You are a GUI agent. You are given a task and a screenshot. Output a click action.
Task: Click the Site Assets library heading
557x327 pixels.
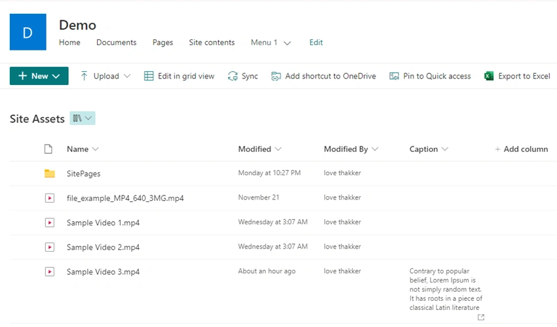pos(37,119)
